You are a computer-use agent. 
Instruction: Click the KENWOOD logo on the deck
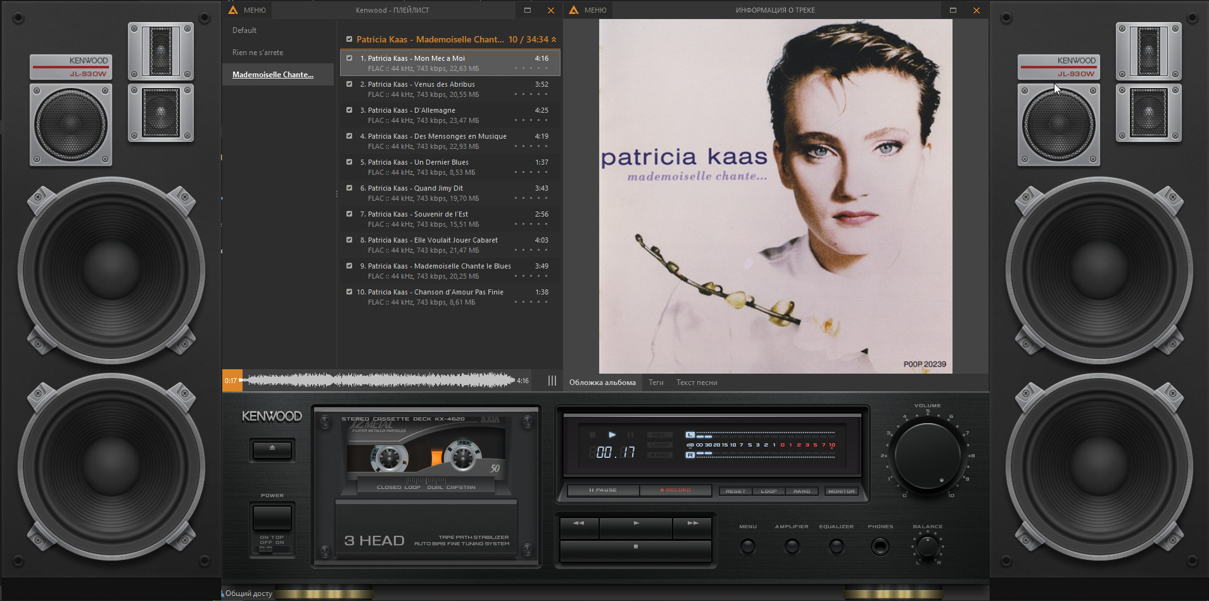click(x=272, y=416)
